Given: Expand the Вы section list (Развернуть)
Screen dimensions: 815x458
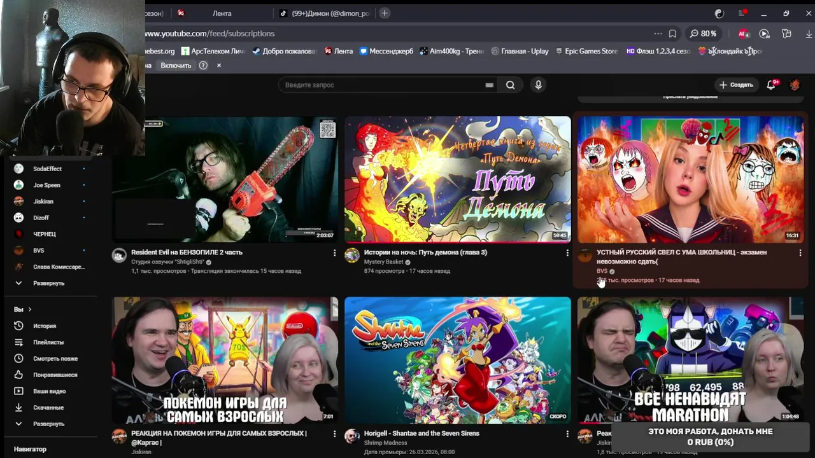Looking at the screenshot, I should (48, 424).
